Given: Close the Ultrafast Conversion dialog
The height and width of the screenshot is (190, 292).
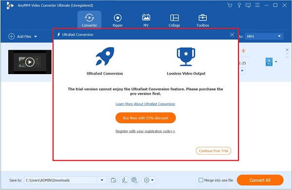Looking at the screenshot, I should (232, 35).
